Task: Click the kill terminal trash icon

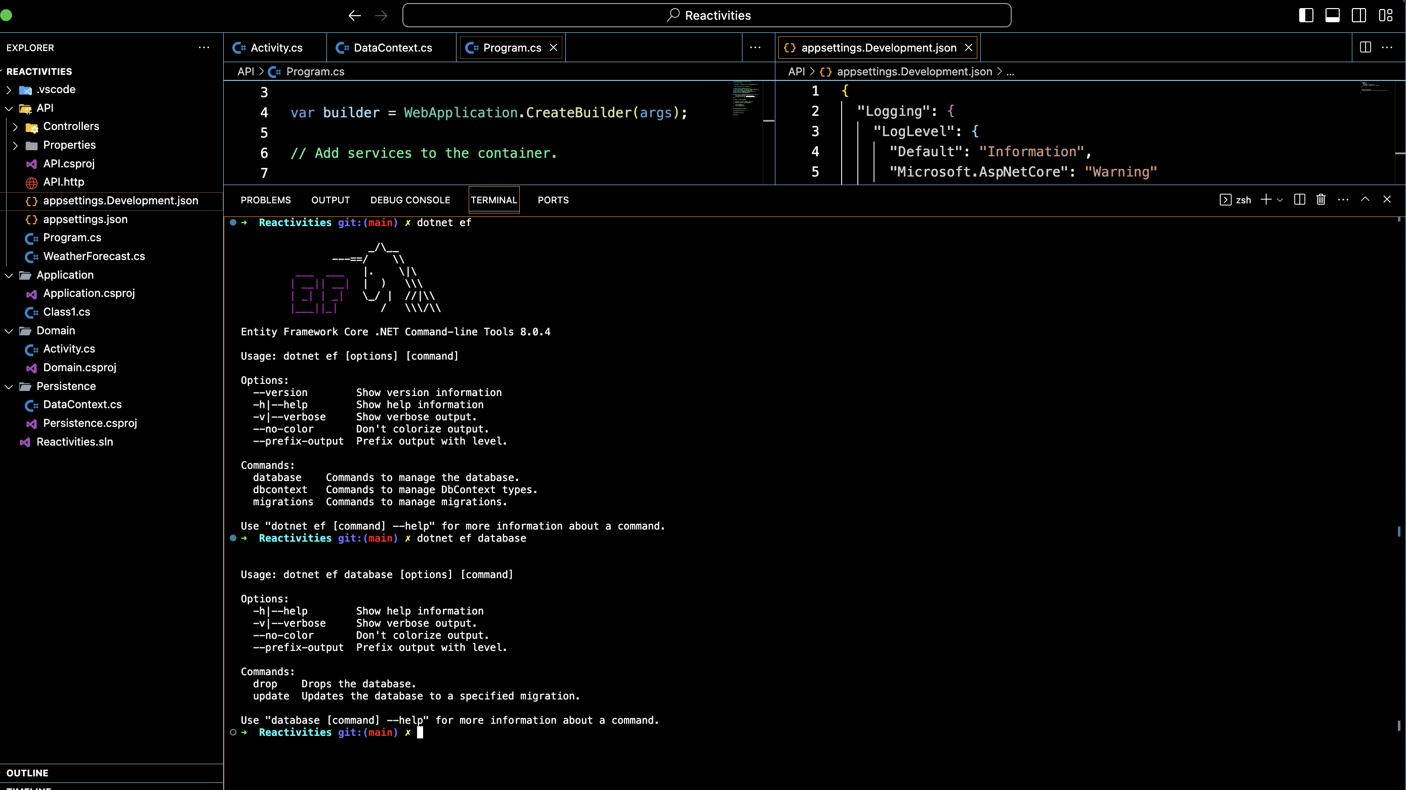Action: (x=1320, y=200)
